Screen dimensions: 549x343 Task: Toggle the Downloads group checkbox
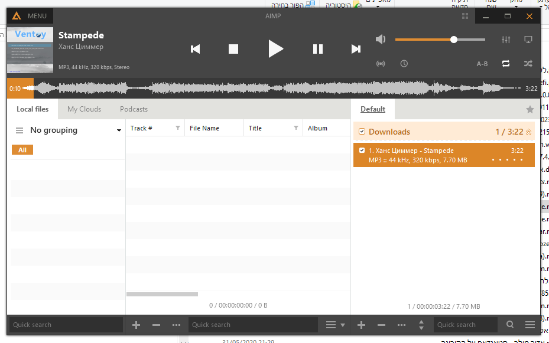(362, 132)
